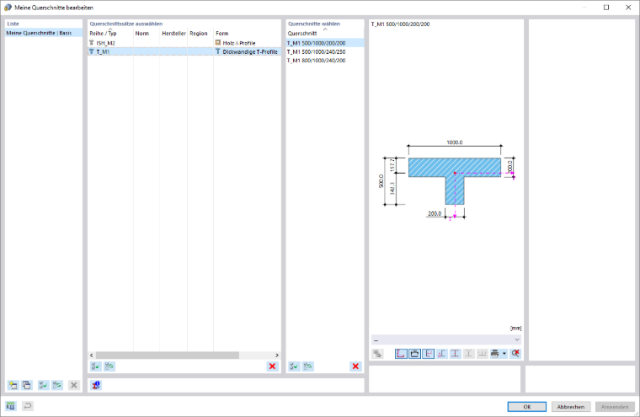Select all cross-section sets (Querschnittssätze)
Viewport: 640px width, 417px height.
[95, 366]
